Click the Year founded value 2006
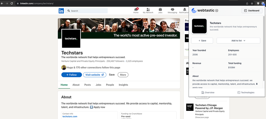The image size is (266, 119). point(195,55)
